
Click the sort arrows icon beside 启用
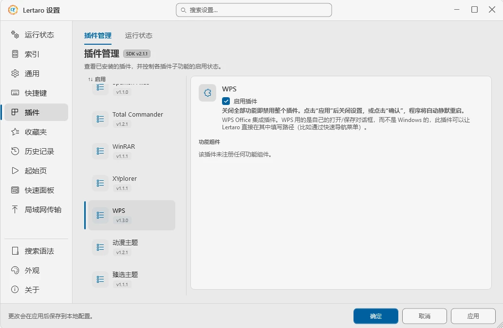91,79
